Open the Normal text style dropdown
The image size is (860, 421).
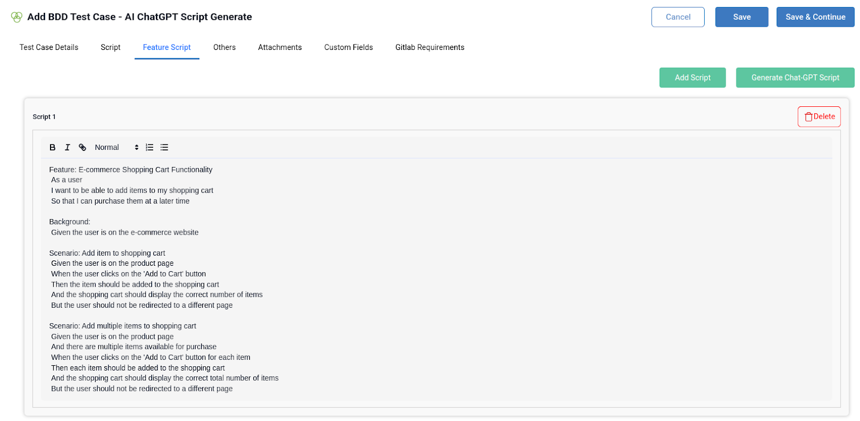116,147
